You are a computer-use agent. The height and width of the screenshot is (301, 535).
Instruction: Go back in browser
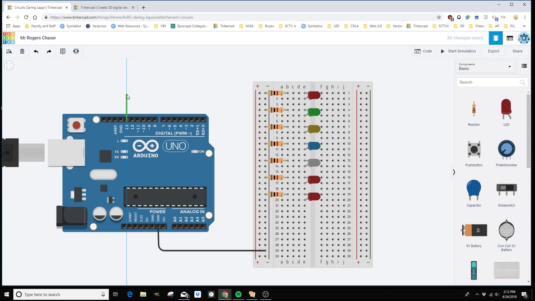(8, 17)
